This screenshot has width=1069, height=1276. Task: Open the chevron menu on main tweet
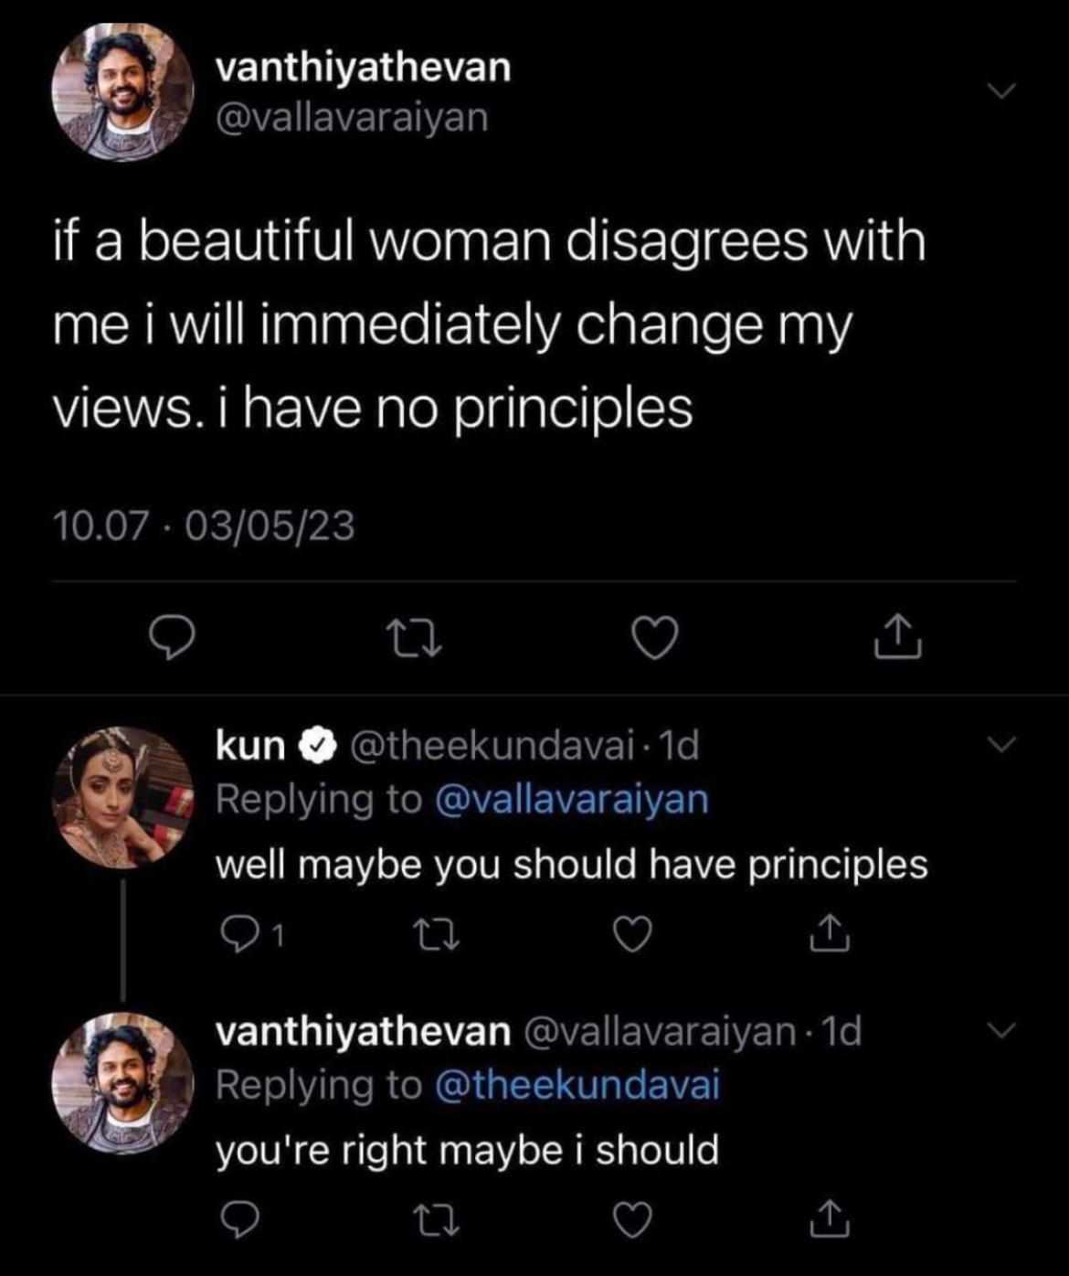(1001, 91)
